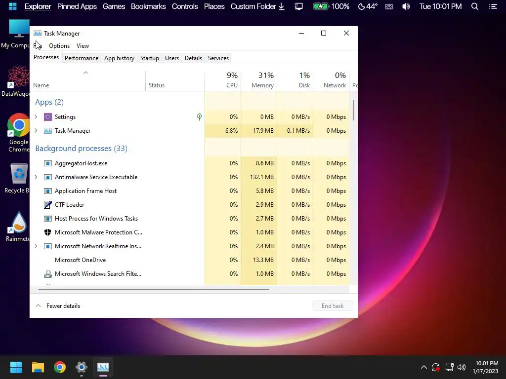Sort by the Network column header
506x379 pixels.
pyautogui.click(x=332, y=80)
